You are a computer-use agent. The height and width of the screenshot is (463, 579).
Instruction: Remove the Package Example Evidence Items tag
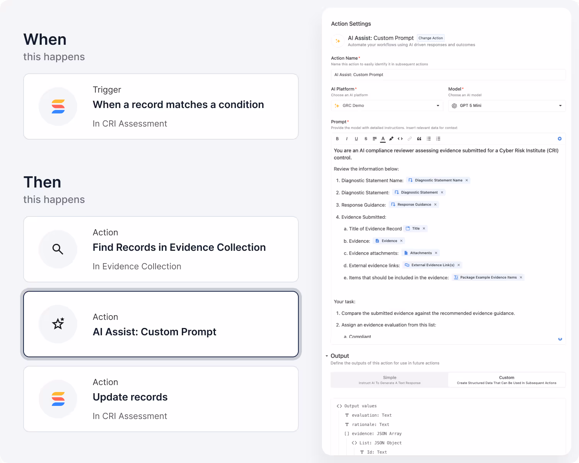tap(521, 277)
